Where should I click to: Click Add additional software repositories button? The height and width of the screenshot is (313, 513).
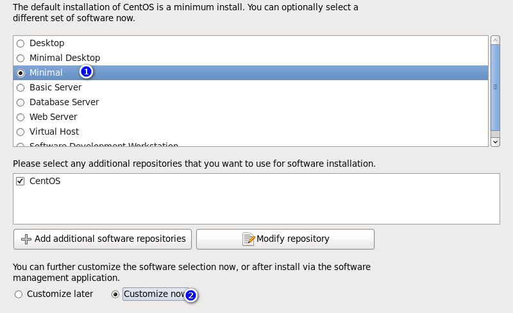(x=103, y=239)
